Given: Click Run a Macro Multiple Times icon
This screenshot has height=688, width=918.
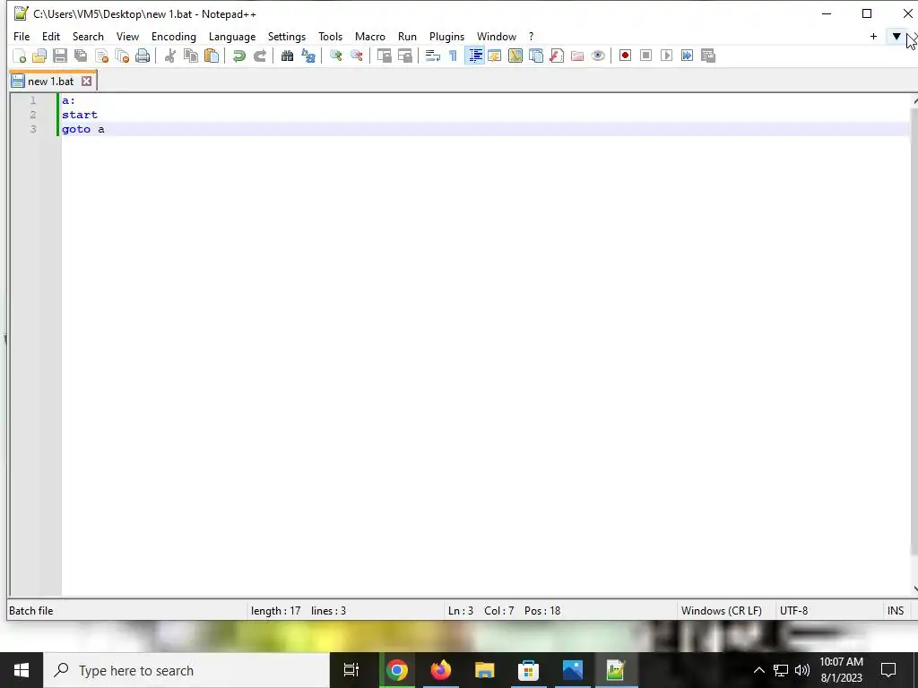Looking at the screenshot, I should click(x=687, y=56).
